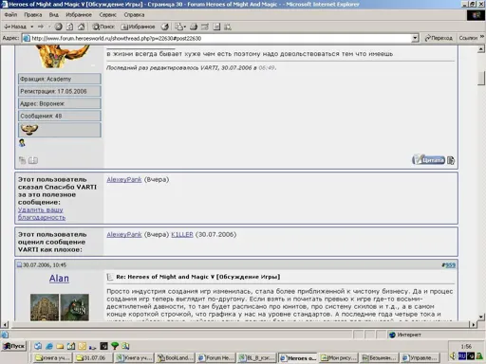Click the Forward arrow toolbar icon
486x364 pixels.
pyautogui.click(x=41, y=27)
